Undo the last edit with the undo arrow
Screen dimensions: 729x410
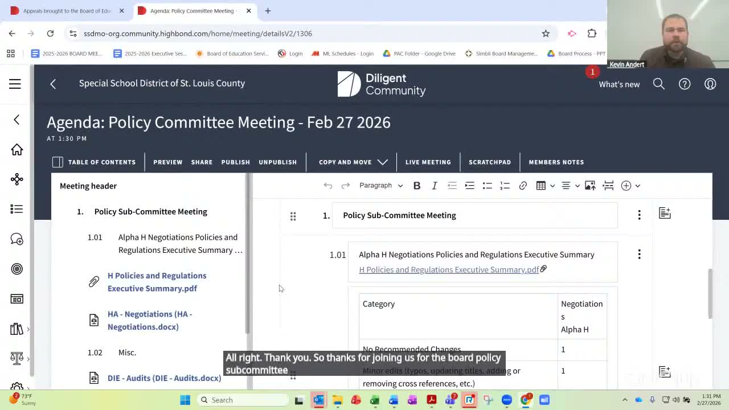click(328, 185)
